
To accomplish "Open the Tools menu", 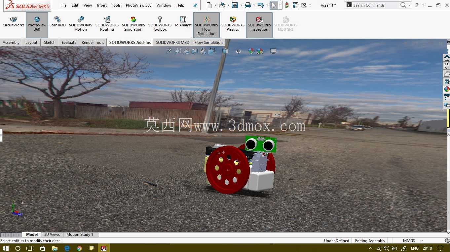I will [116, 5].
